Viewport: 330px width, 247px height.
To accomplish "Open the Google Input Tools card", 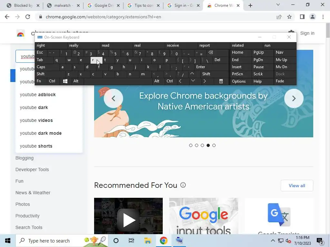I will click(x=204, y=216).
